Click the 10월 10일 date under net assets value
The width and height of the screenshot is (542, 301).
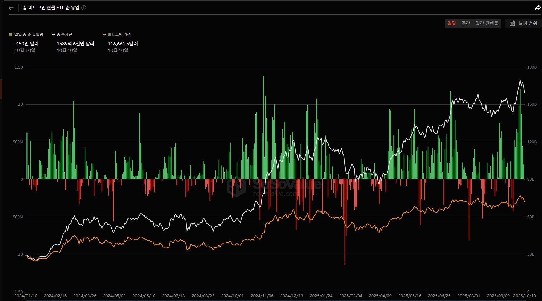[x=67, y=50]
